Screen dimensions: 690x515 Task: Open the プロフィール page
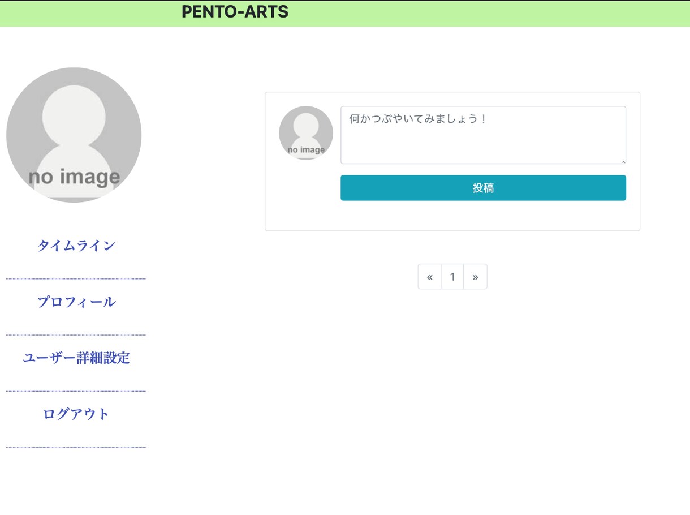[76, 302]
